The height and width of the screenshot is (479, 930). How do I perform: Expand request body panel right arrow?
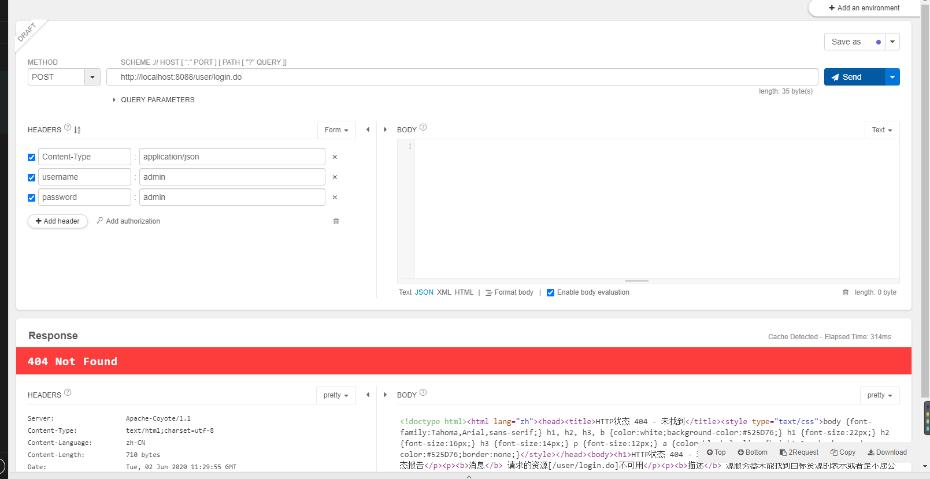(x=385, y=130)
